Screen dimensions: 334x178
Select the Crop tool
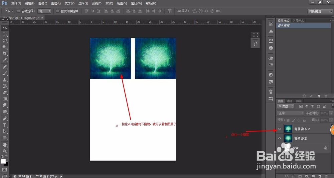pyautogui.click(x=5, y=53)
